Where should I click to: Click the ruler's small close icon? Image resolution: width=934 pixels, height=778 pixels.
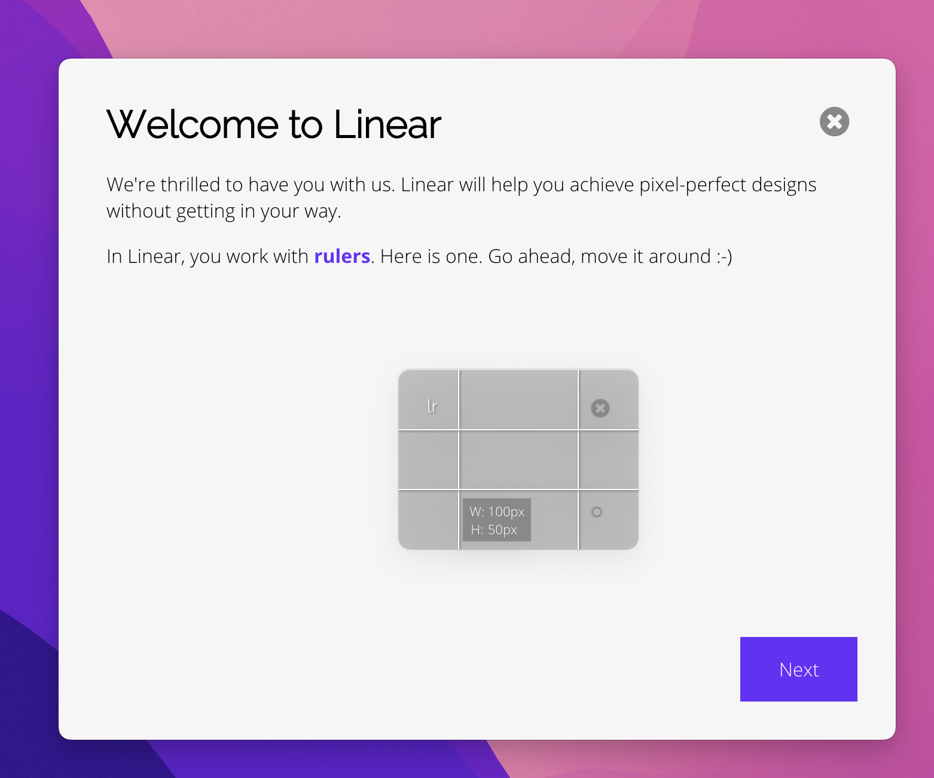pos(600,408)
